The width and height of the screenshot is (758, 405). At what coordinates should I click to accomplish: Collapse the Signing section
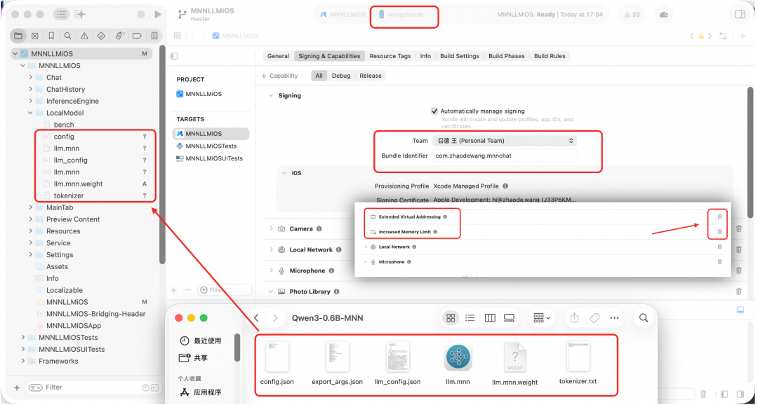pos(271,95)
